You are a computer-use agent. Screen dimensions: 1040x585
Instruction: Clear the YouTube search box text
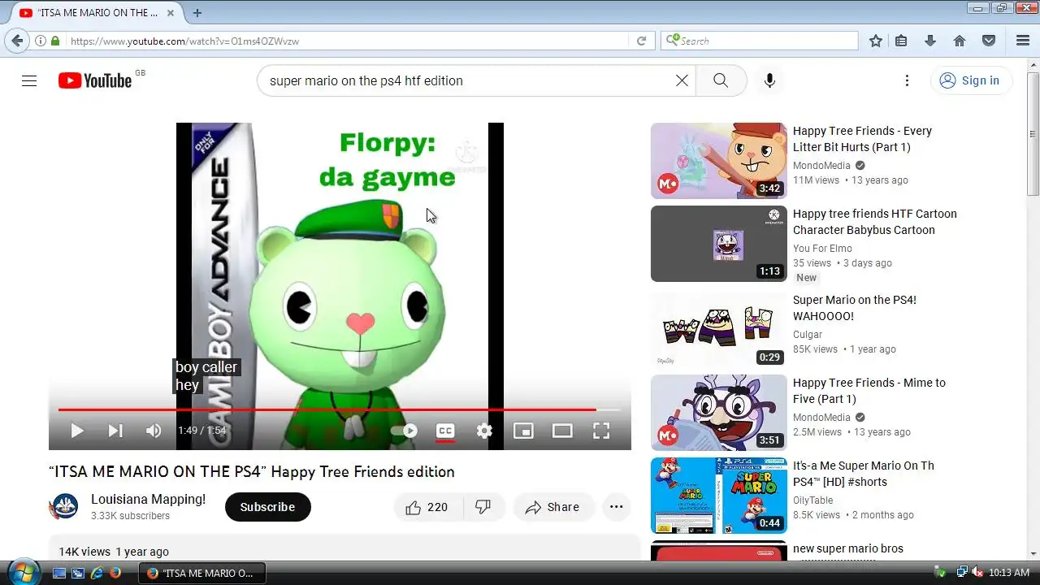[x=682, y=80]
